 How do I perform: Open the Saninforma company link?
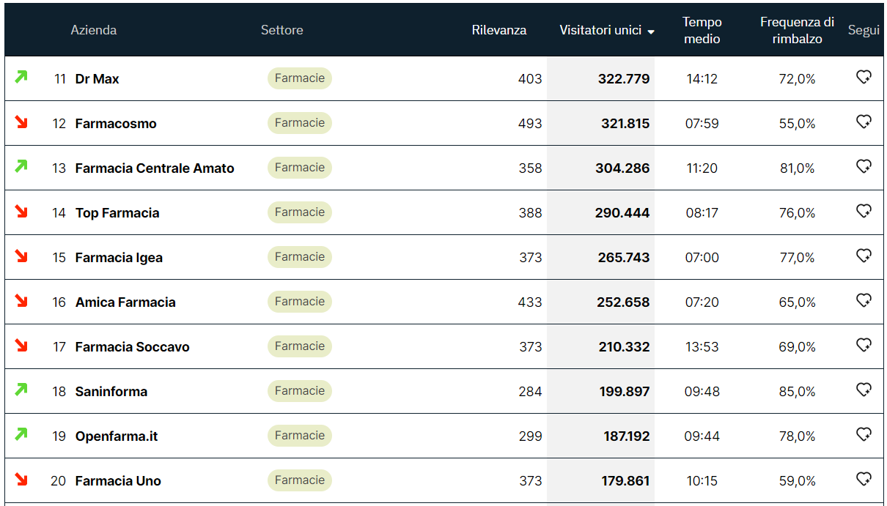coord(111,392)
